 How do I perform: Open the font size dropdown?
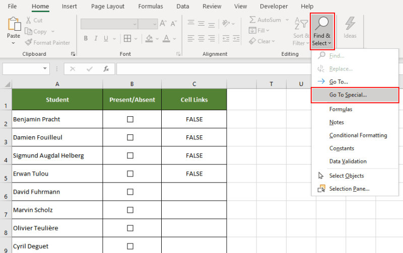[x=155, y=24]
